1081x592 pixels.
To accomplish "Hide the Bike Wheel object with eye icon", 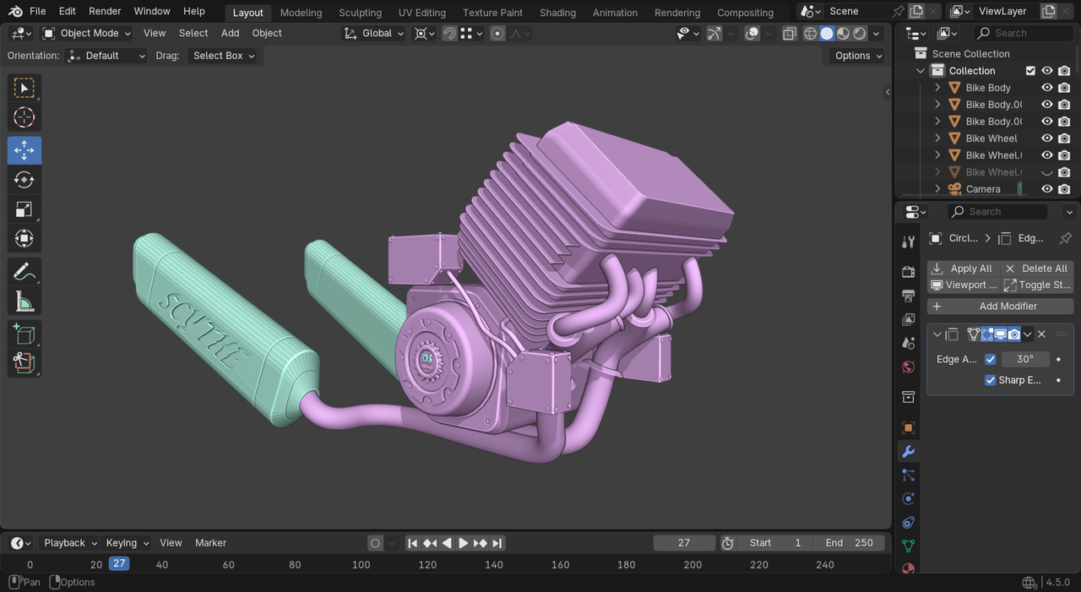I will click(1046, 138).
